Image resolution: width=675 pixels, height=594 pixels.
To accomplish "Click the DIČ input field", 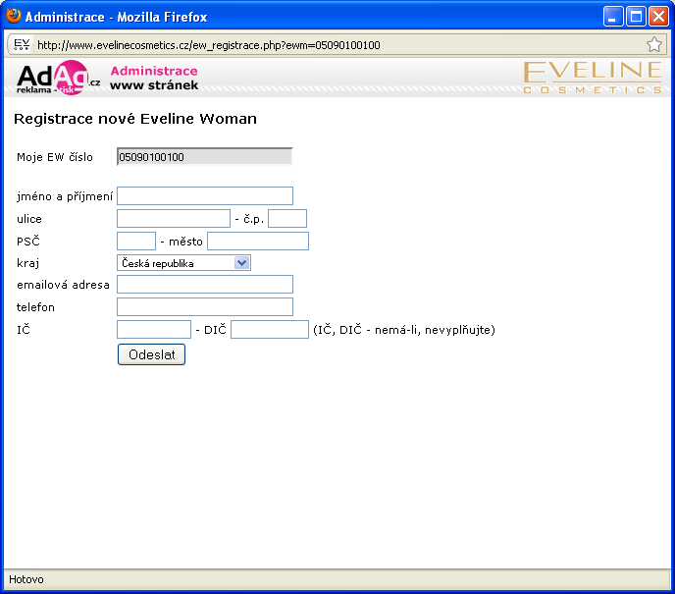I will point(270,330).
